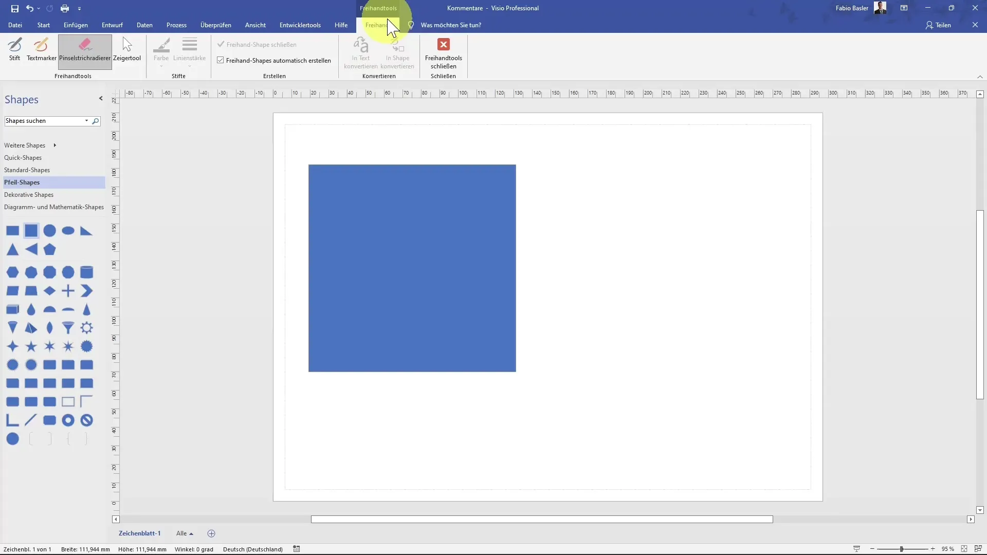Open the Alle pages list
987x555 pixels.
(185, 533)
